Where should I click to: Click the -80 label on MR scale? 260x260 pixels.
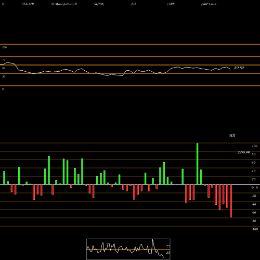254,221
